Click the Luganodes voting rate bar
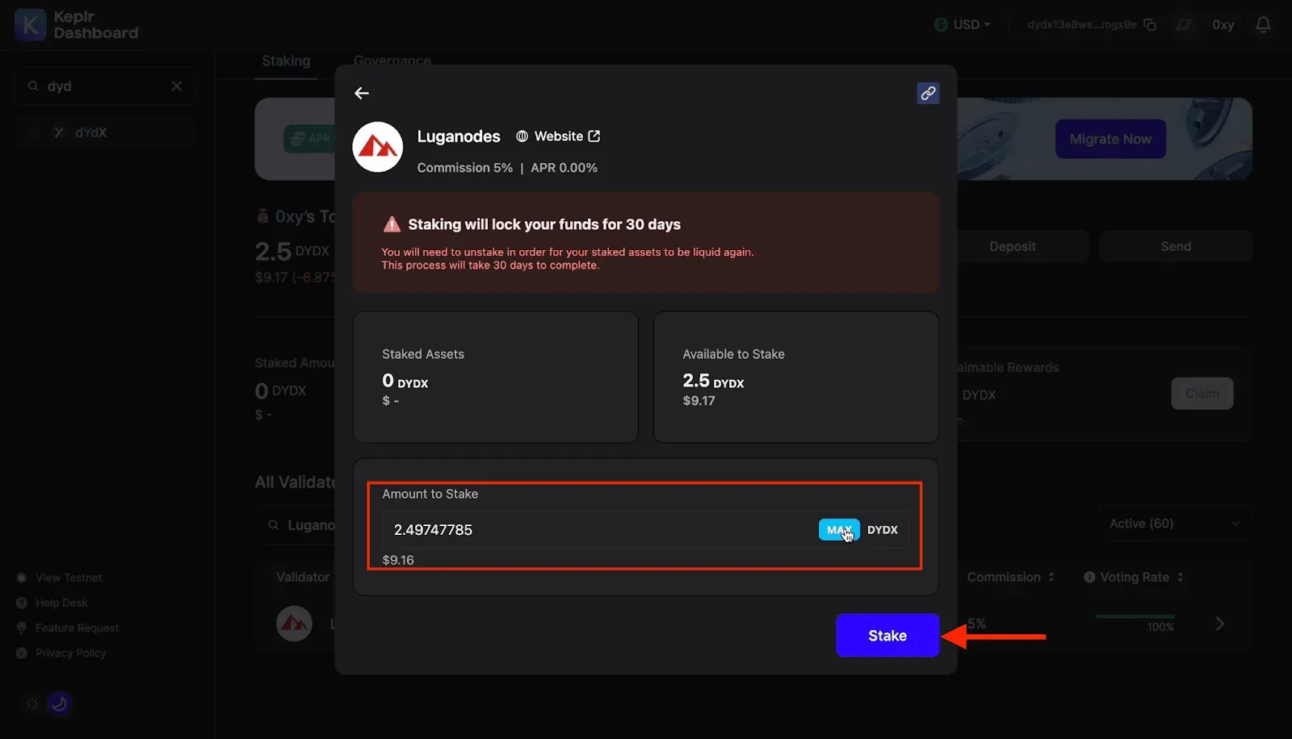Image resolution: width=1292 pixels, height=739 pixels. click(x=1135, y=616)
